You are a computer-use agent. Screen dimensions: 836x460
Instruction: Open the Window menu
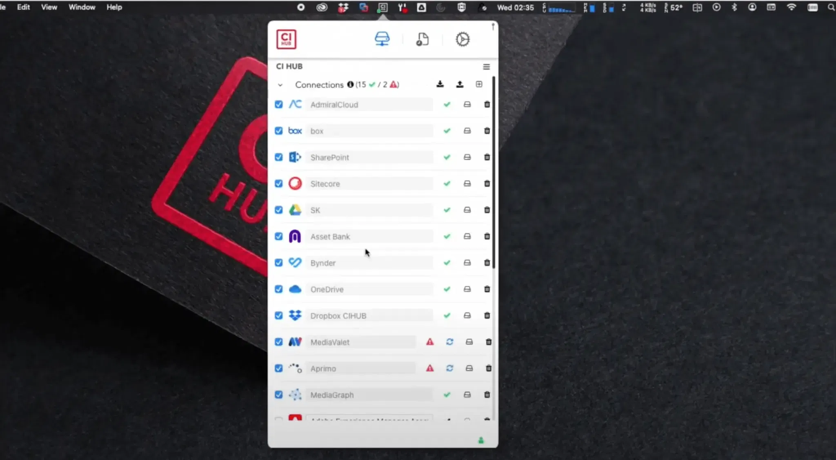click(82, 7)
